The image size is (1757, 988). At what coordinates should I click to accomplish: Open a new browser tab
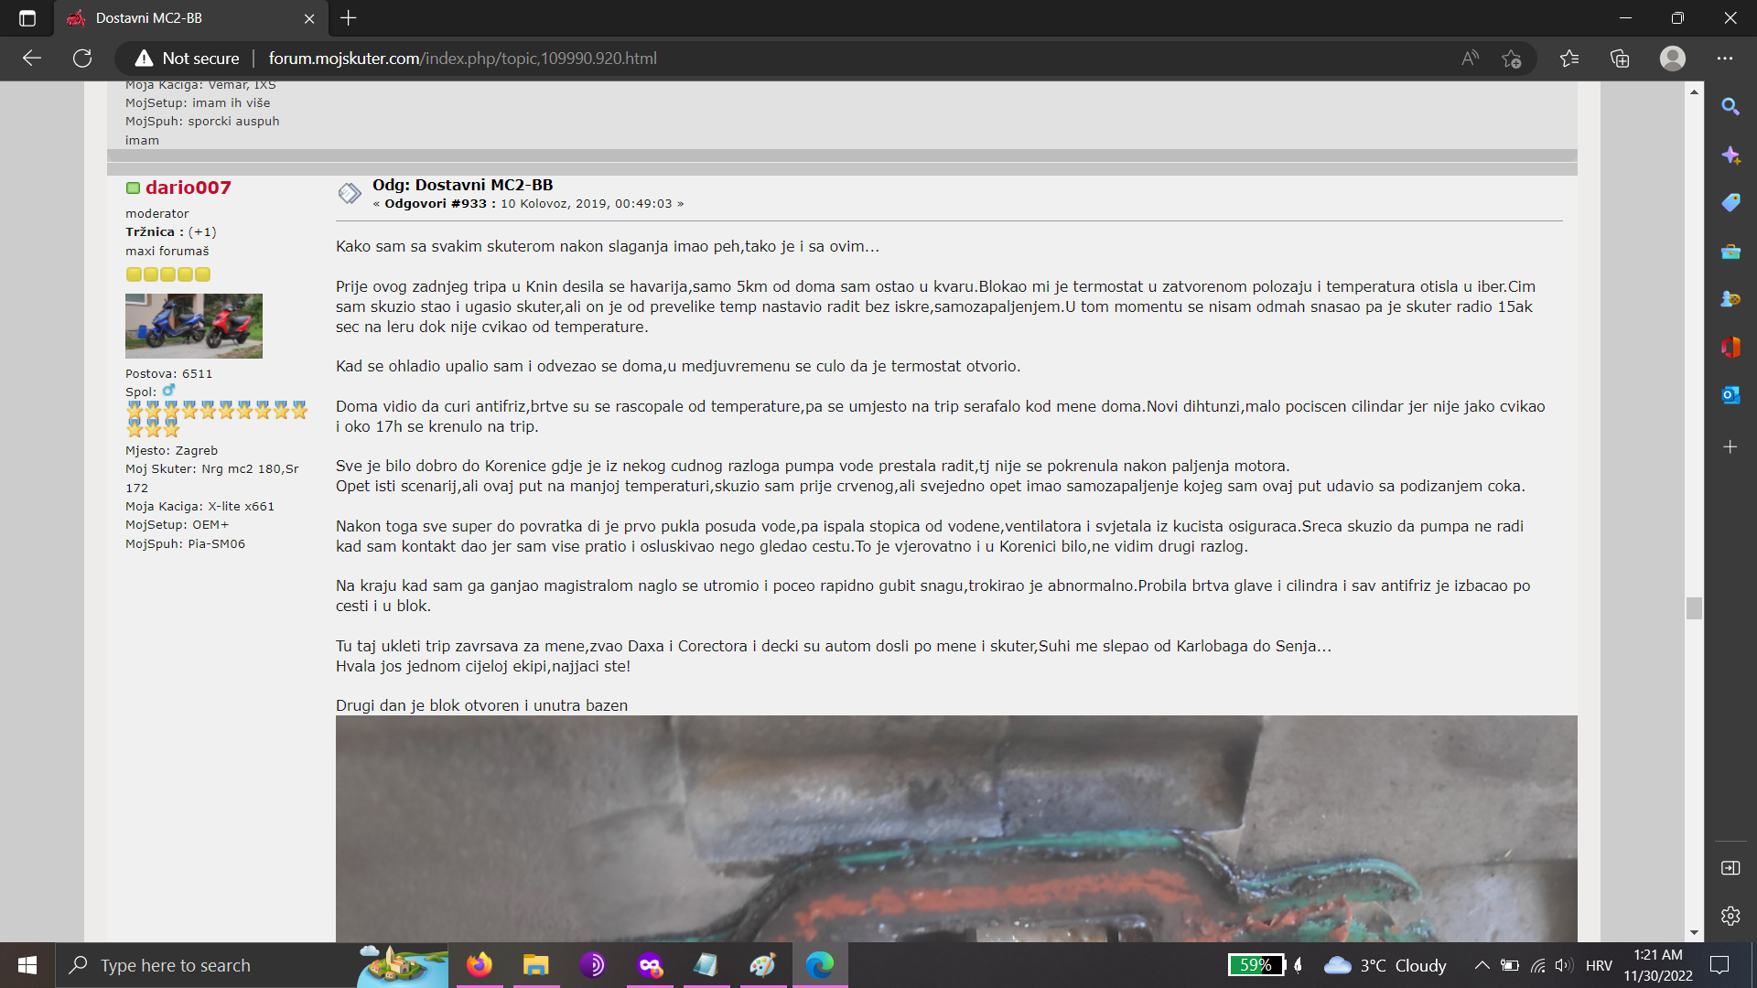click(349, 18)
